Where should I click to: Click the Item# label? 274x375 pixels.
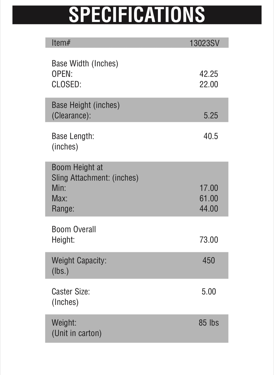[x=61, y=43]
